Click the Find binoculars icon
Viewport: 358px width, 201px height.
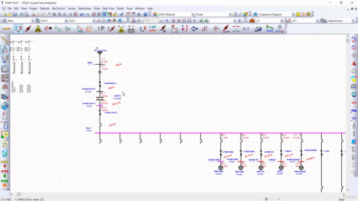pos(139,15)
